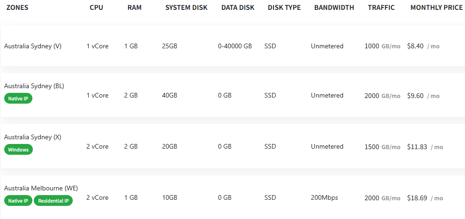Image resolution: width=465 pixels, height=219 pixels.
Task: Click the MONTHLY PRICE column header
Action: click(436, 8)
